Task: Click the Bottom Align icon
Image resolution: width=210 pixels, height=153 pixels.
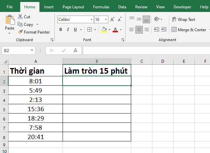Action: click(146, 20)
